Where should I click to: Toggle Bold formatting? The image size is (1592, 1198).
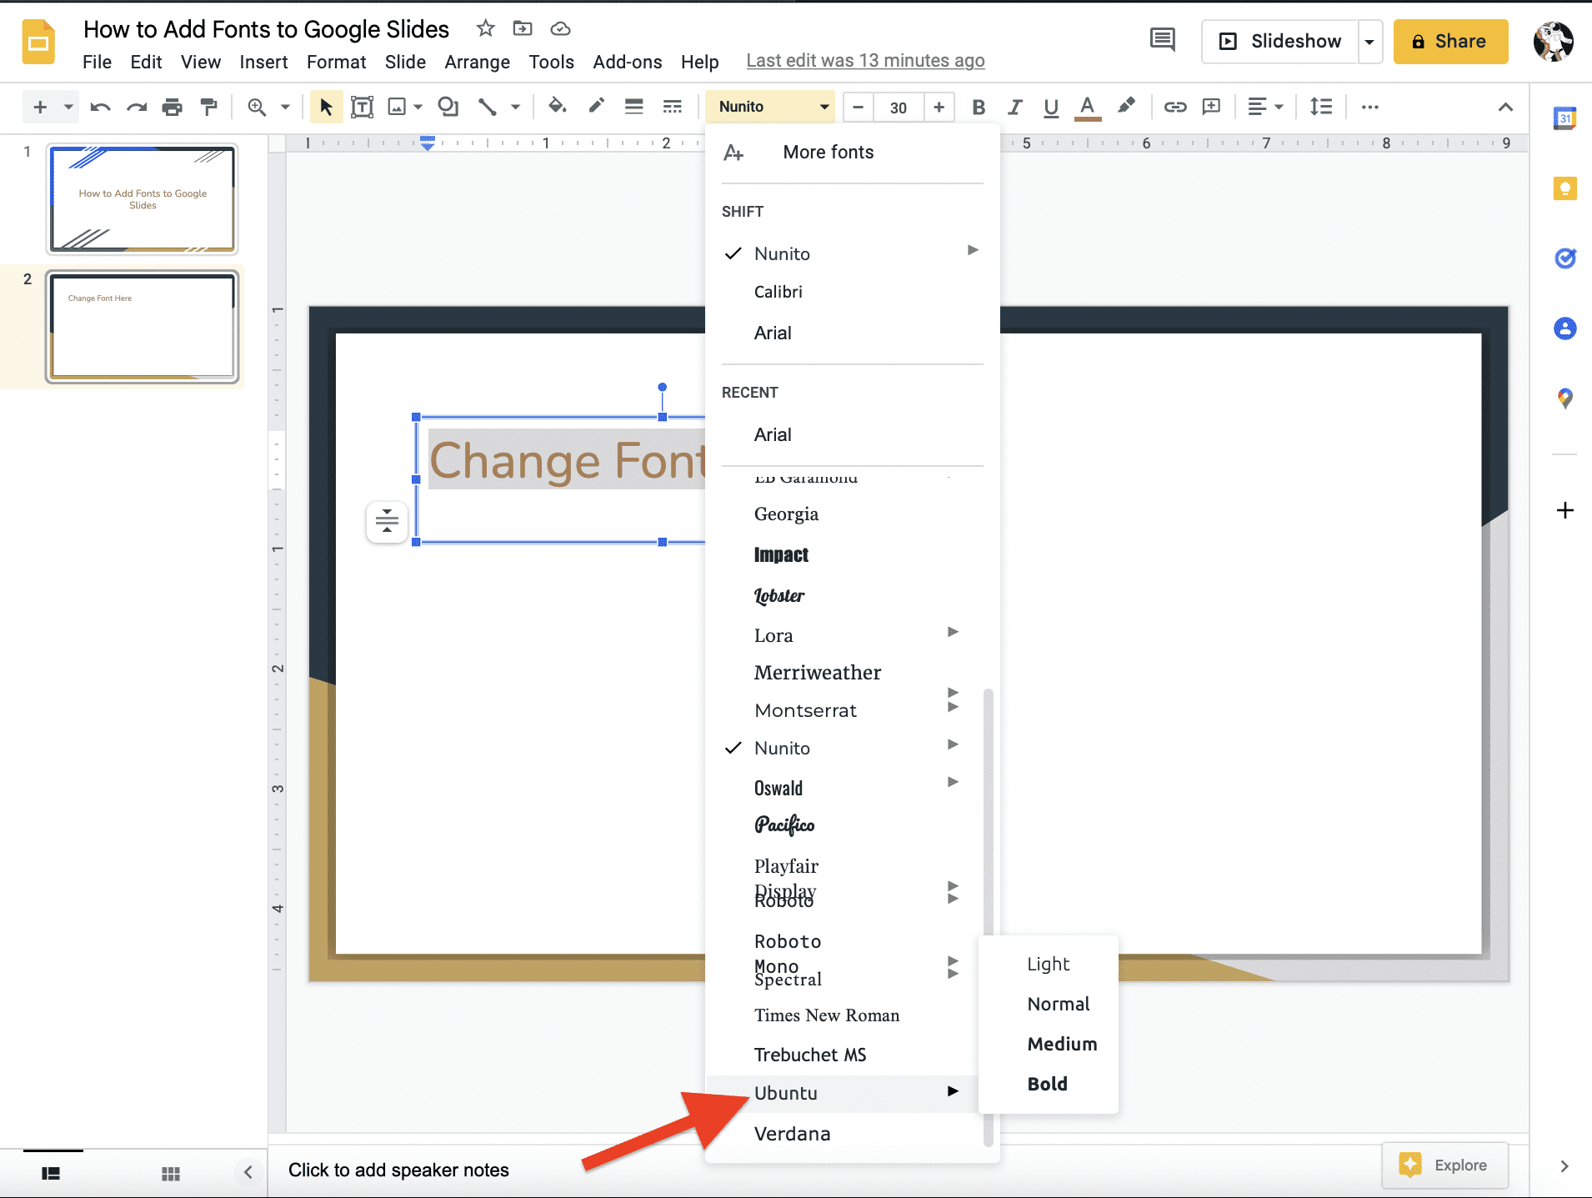tap(979, 107)
